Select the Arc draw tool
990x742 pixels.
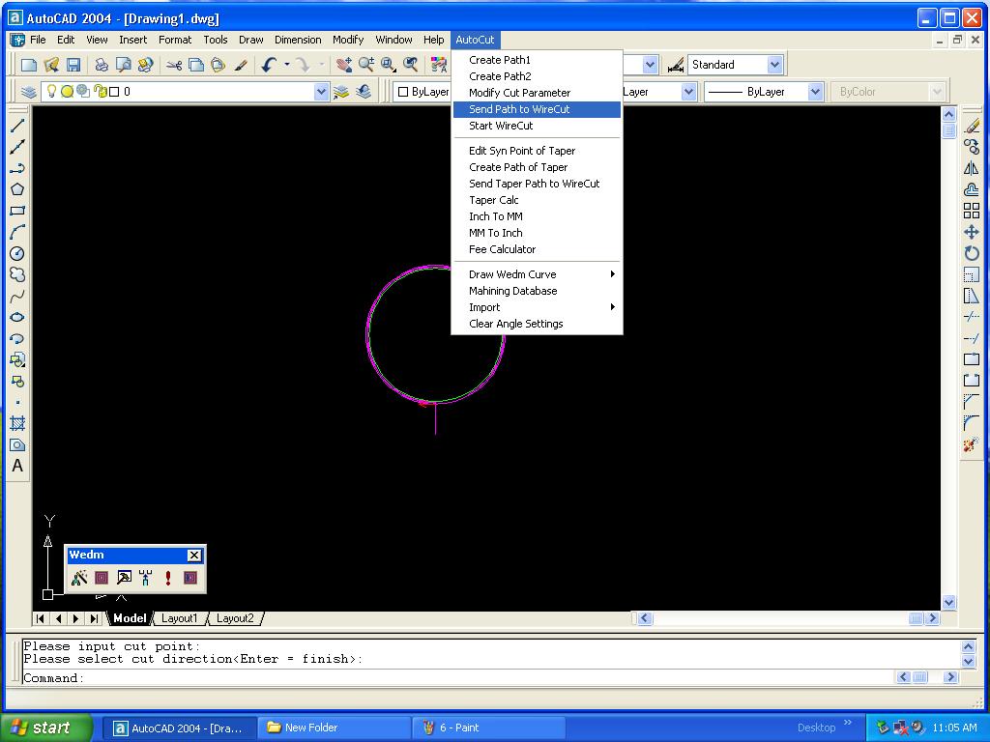(17, 232)
